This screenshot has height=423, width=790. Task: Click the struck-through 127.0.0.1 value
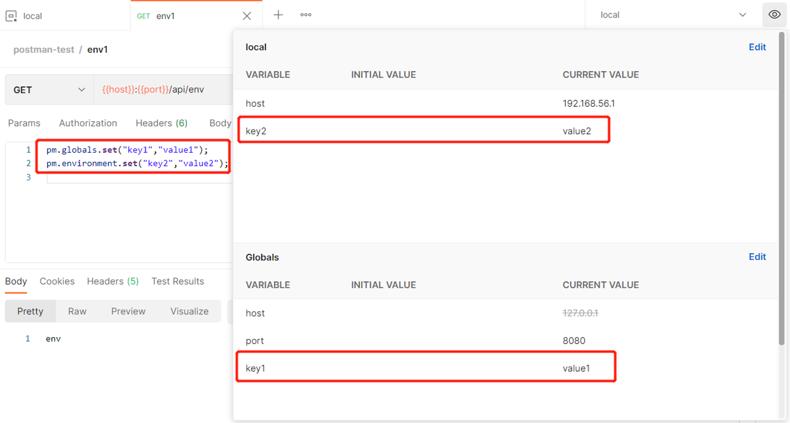click(x=580, y=313)
